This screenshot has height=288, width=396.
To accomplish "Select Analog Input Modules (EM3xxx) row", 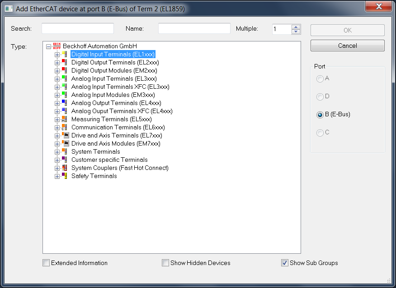I will pos(113,95).
